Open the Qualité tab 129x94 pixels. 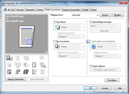tap(85, 10)
